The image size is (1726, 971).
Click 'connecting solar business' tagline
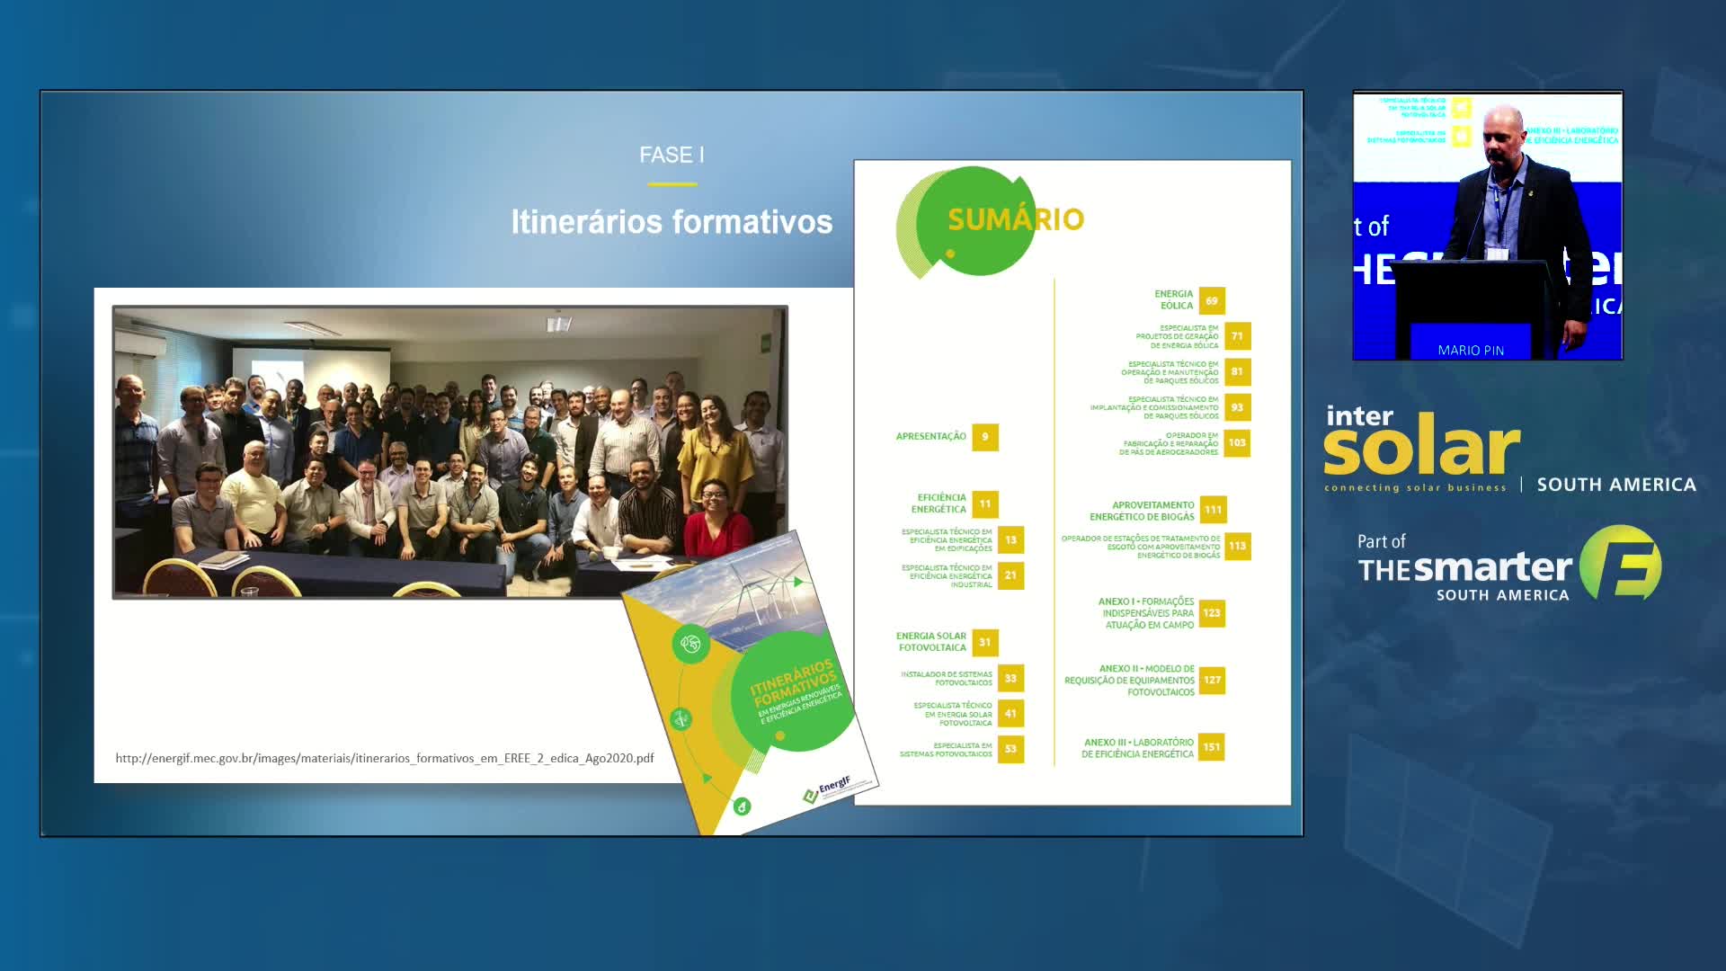[x=1415, y=487]
